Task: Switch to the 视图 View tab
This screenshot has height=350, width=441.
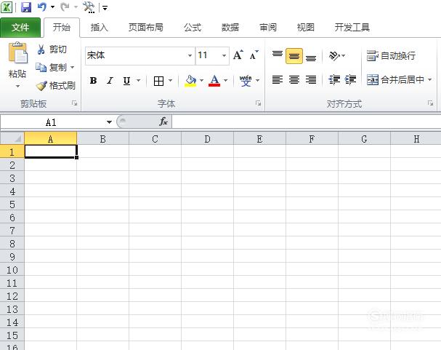Action: tap(305, 28)
